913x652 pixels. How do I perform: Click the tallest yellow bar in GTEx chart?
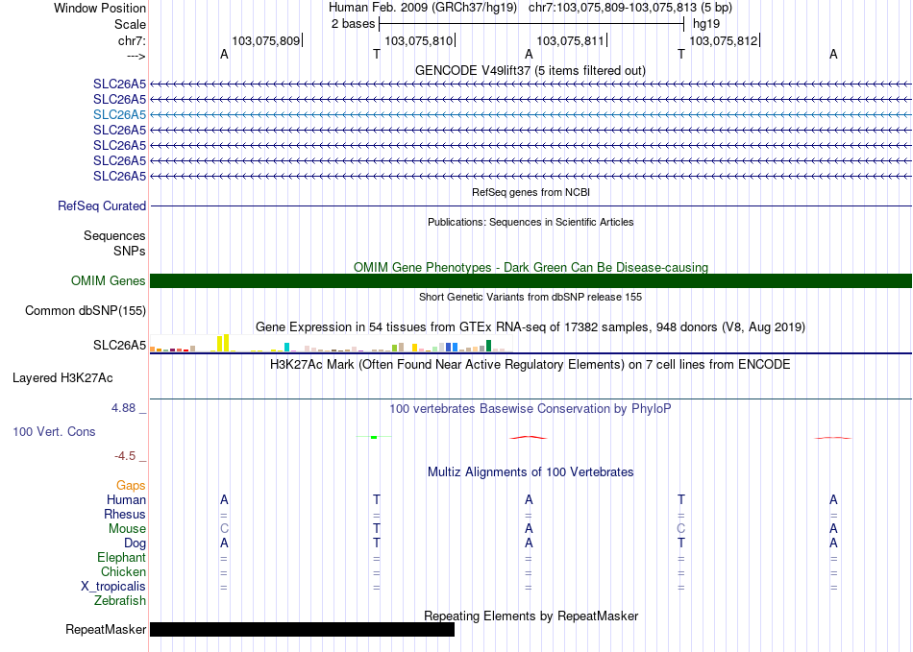point(227,343)
